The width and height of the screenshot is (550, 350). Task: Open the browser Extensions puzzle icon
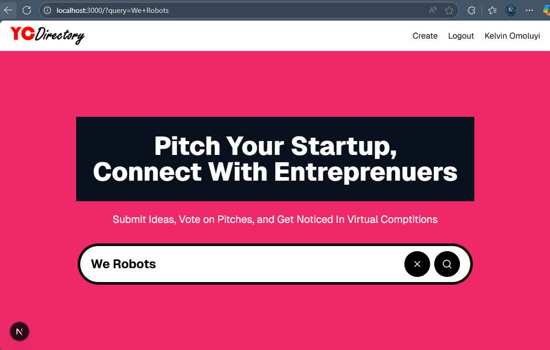point(471,10)
